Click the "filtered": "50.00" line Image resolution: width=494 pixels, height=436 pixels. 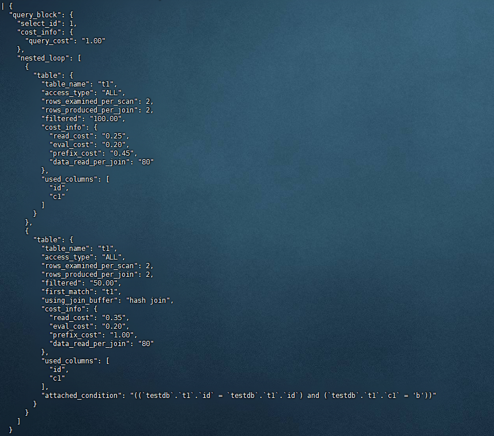click(x=81, y=283)
